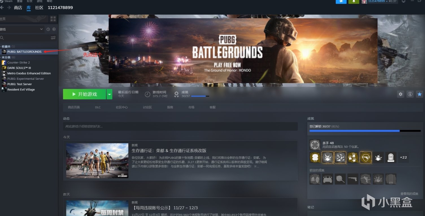The width and height of the screenshot is (425, 216).
Task: Click the activity share text box
Action: (180, 126)
